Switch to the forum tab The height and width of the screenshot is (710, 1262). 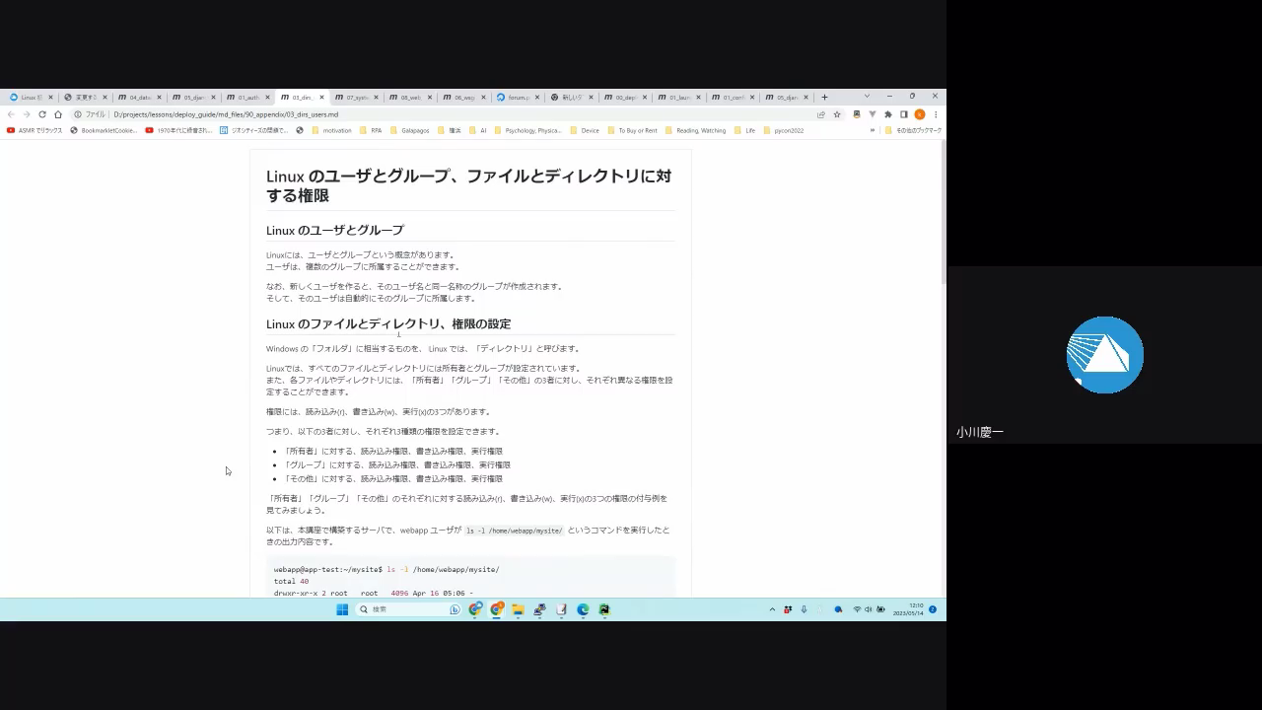(x=517, y=98)
